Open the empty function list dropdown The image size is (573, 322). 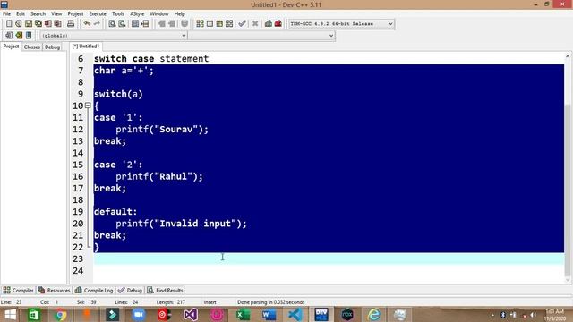pos(261,36)
